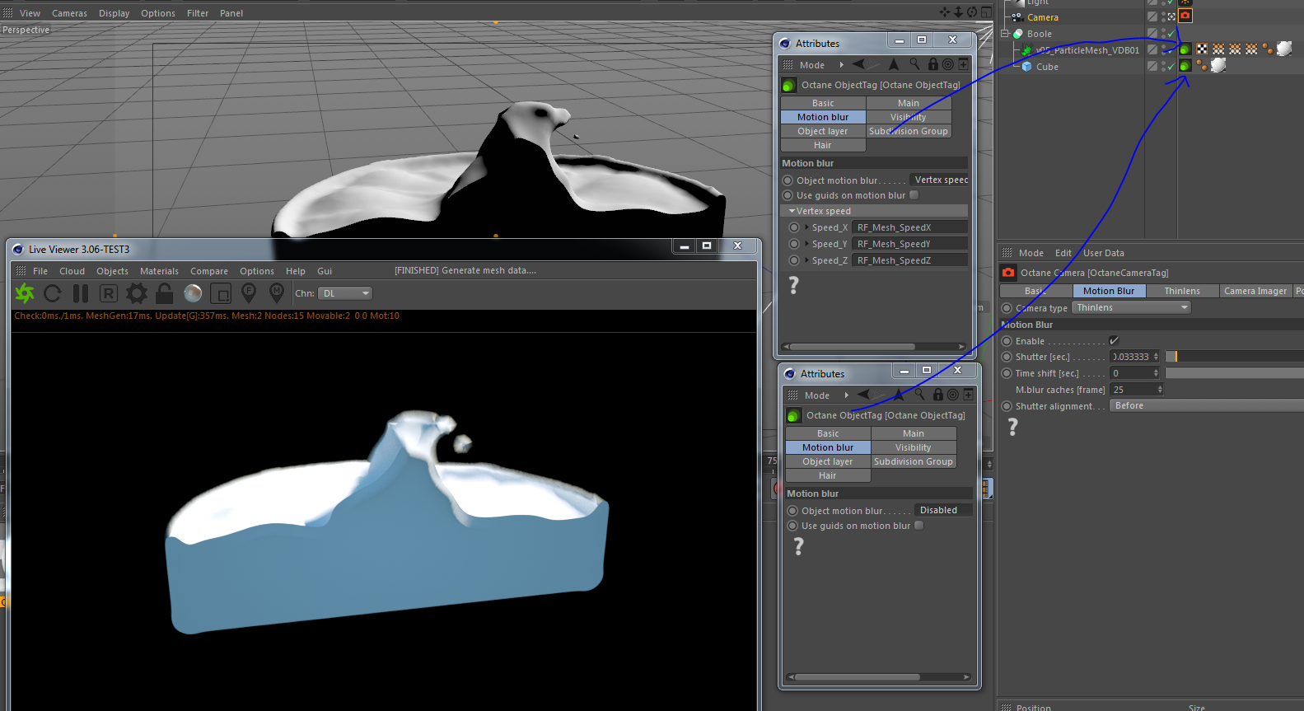Toggle enable checkmark for Cube object
This screenshot has width=1304, height=711.
pyautogui.click(x=1171, y=66)
